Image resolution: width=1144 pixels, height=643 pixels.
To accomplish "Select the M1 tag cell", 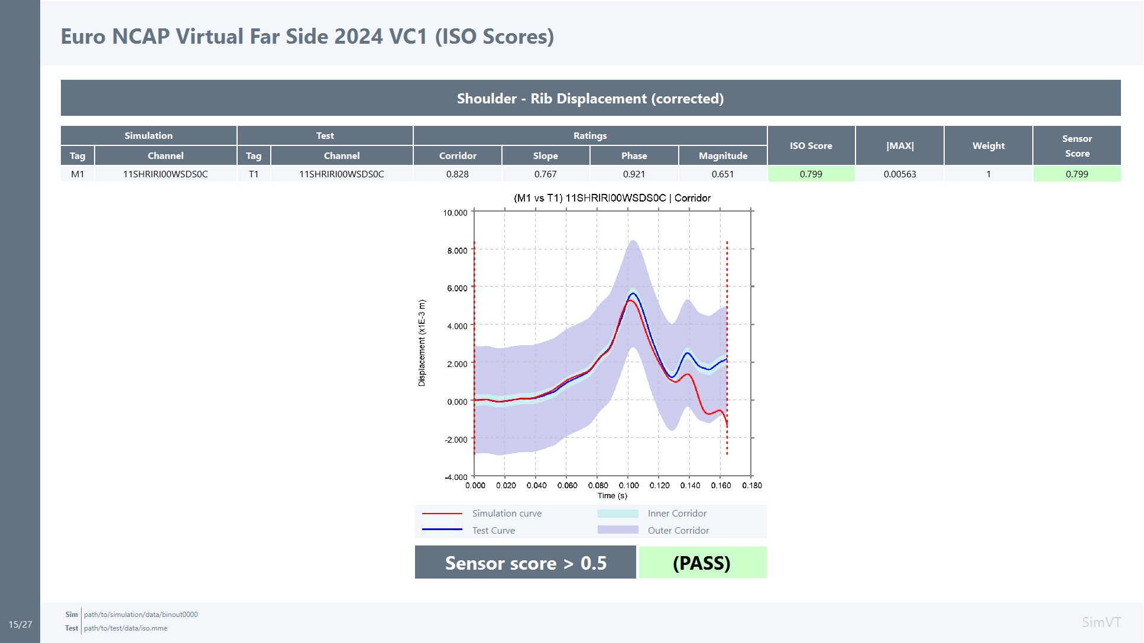I will (77, 174).
